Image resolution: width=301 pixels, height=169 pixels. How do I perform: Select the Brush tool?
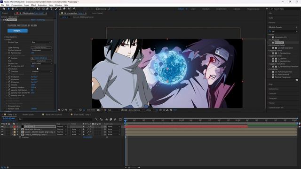(x=56, y=9)
